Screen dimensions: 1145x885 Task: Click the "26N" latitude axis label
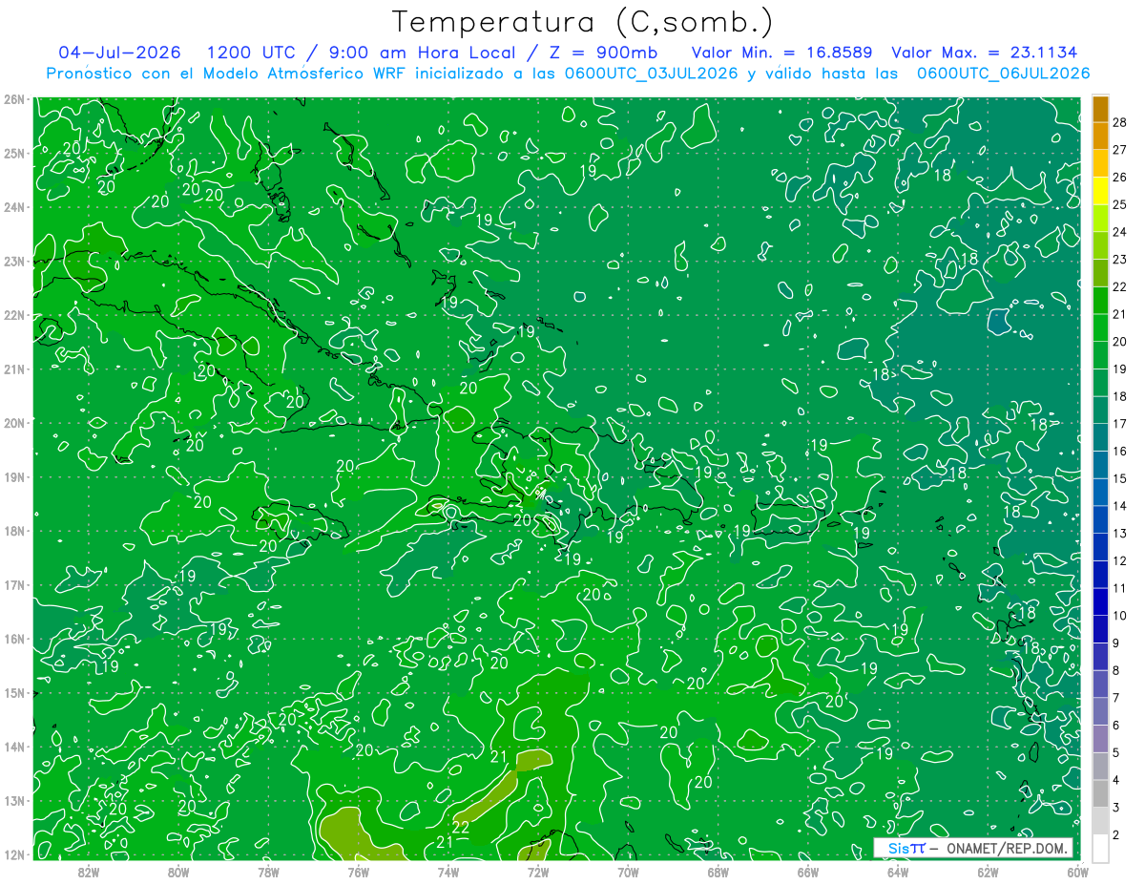[x=13, y=99]
